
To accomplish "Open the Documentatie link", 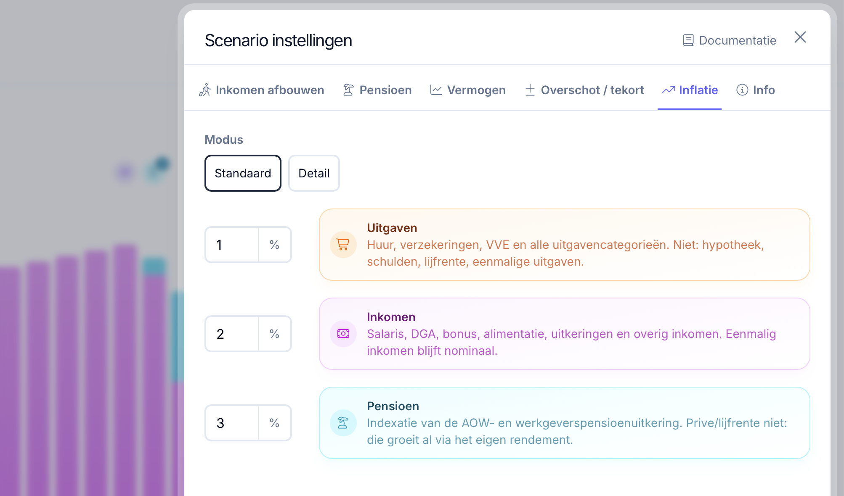I will coord(729,40).
